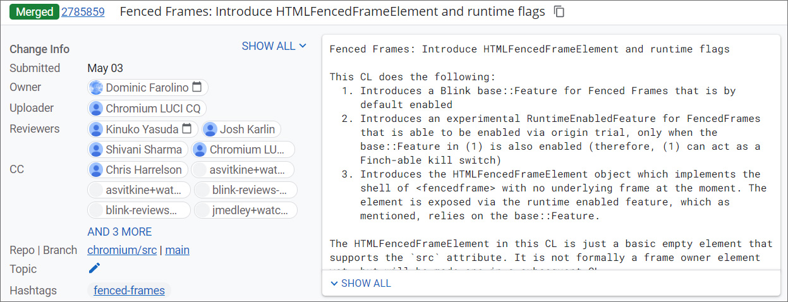Click Josh Karlin's avatar icon
Image resolution: width=788 pixels, height=302 pixels.
coord(210,130)
